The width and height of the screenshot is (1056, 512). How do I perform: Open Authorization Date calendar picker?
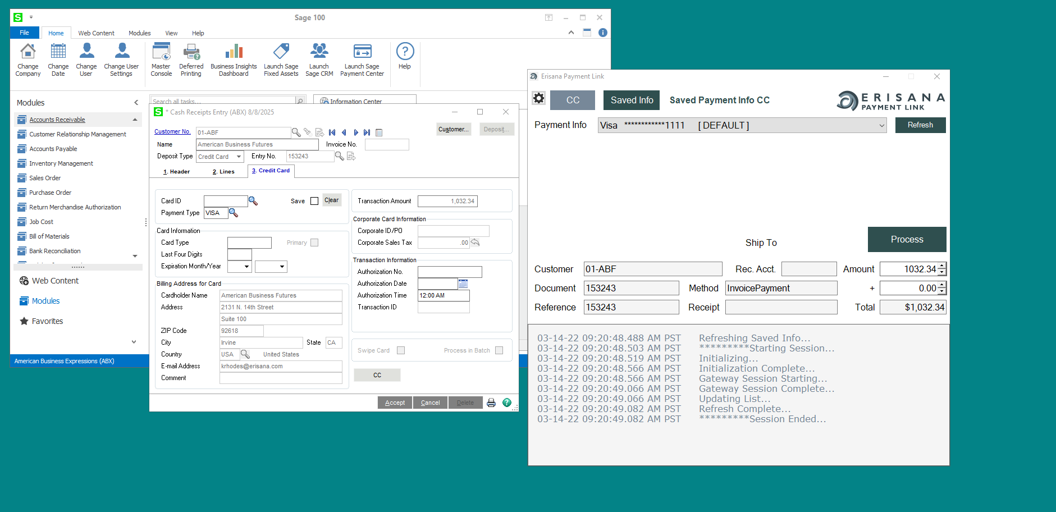[x=463, y=284]
